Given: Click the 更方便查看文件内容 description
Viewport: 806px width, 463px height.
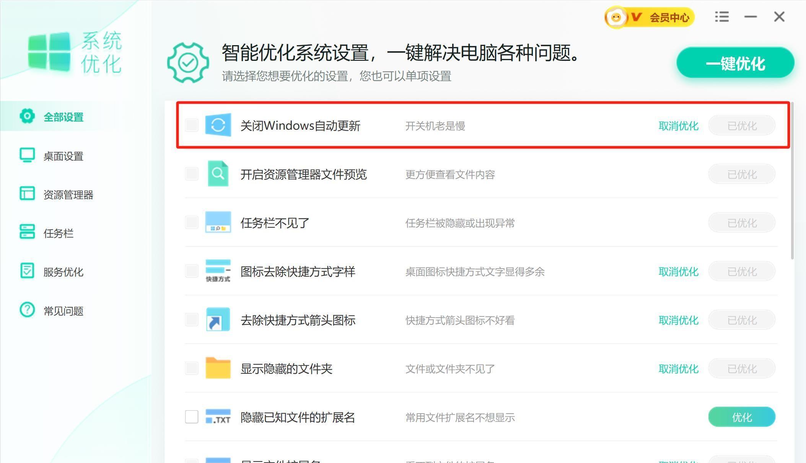Looking at the screenshot, I should click(x=450, y=174).
